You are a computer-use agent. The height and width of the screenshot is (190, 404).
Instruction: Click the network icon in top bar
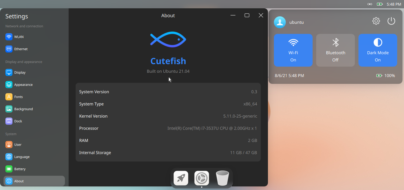tap(370, 4)
